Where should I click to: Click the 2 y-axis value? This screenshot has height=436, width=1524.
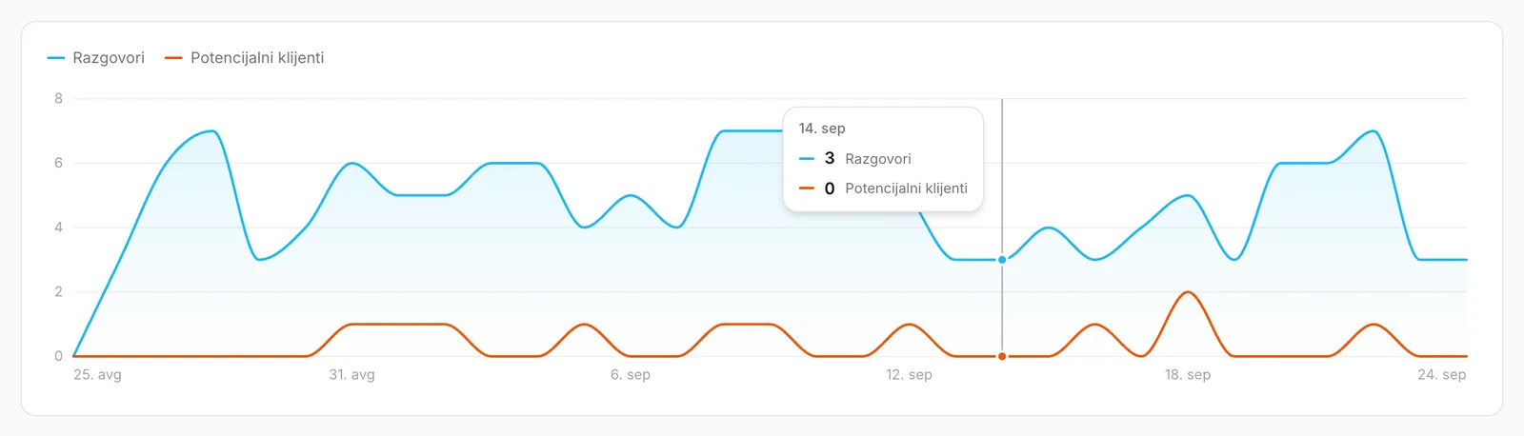(59, 292)
